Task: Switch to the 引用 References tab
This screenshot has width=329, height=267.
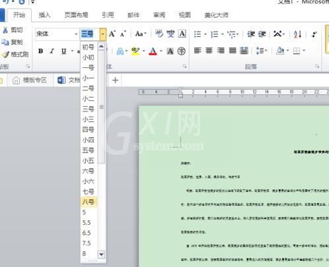Action: point(108,15)
